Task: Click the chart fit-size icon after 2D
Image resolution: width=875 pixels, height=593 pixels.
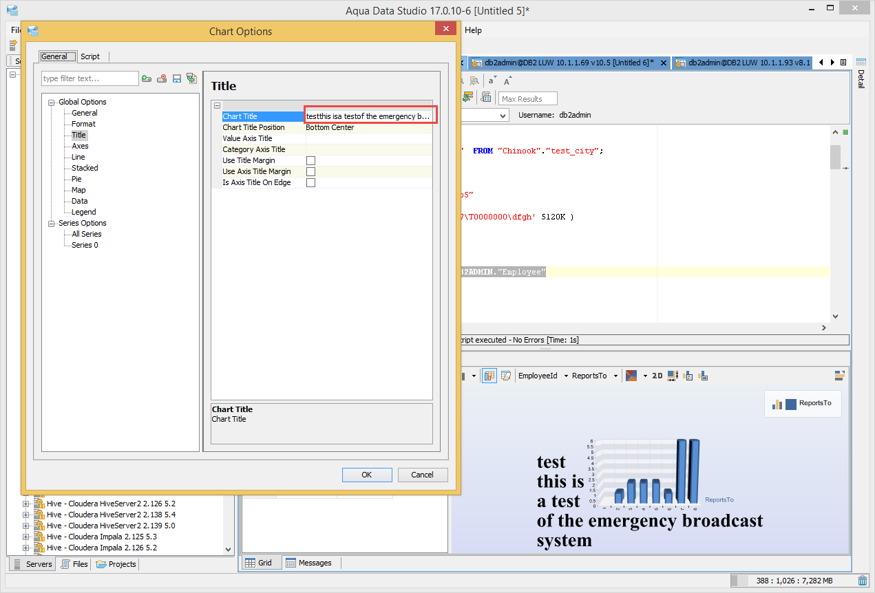Action: [x=673, y=376]
